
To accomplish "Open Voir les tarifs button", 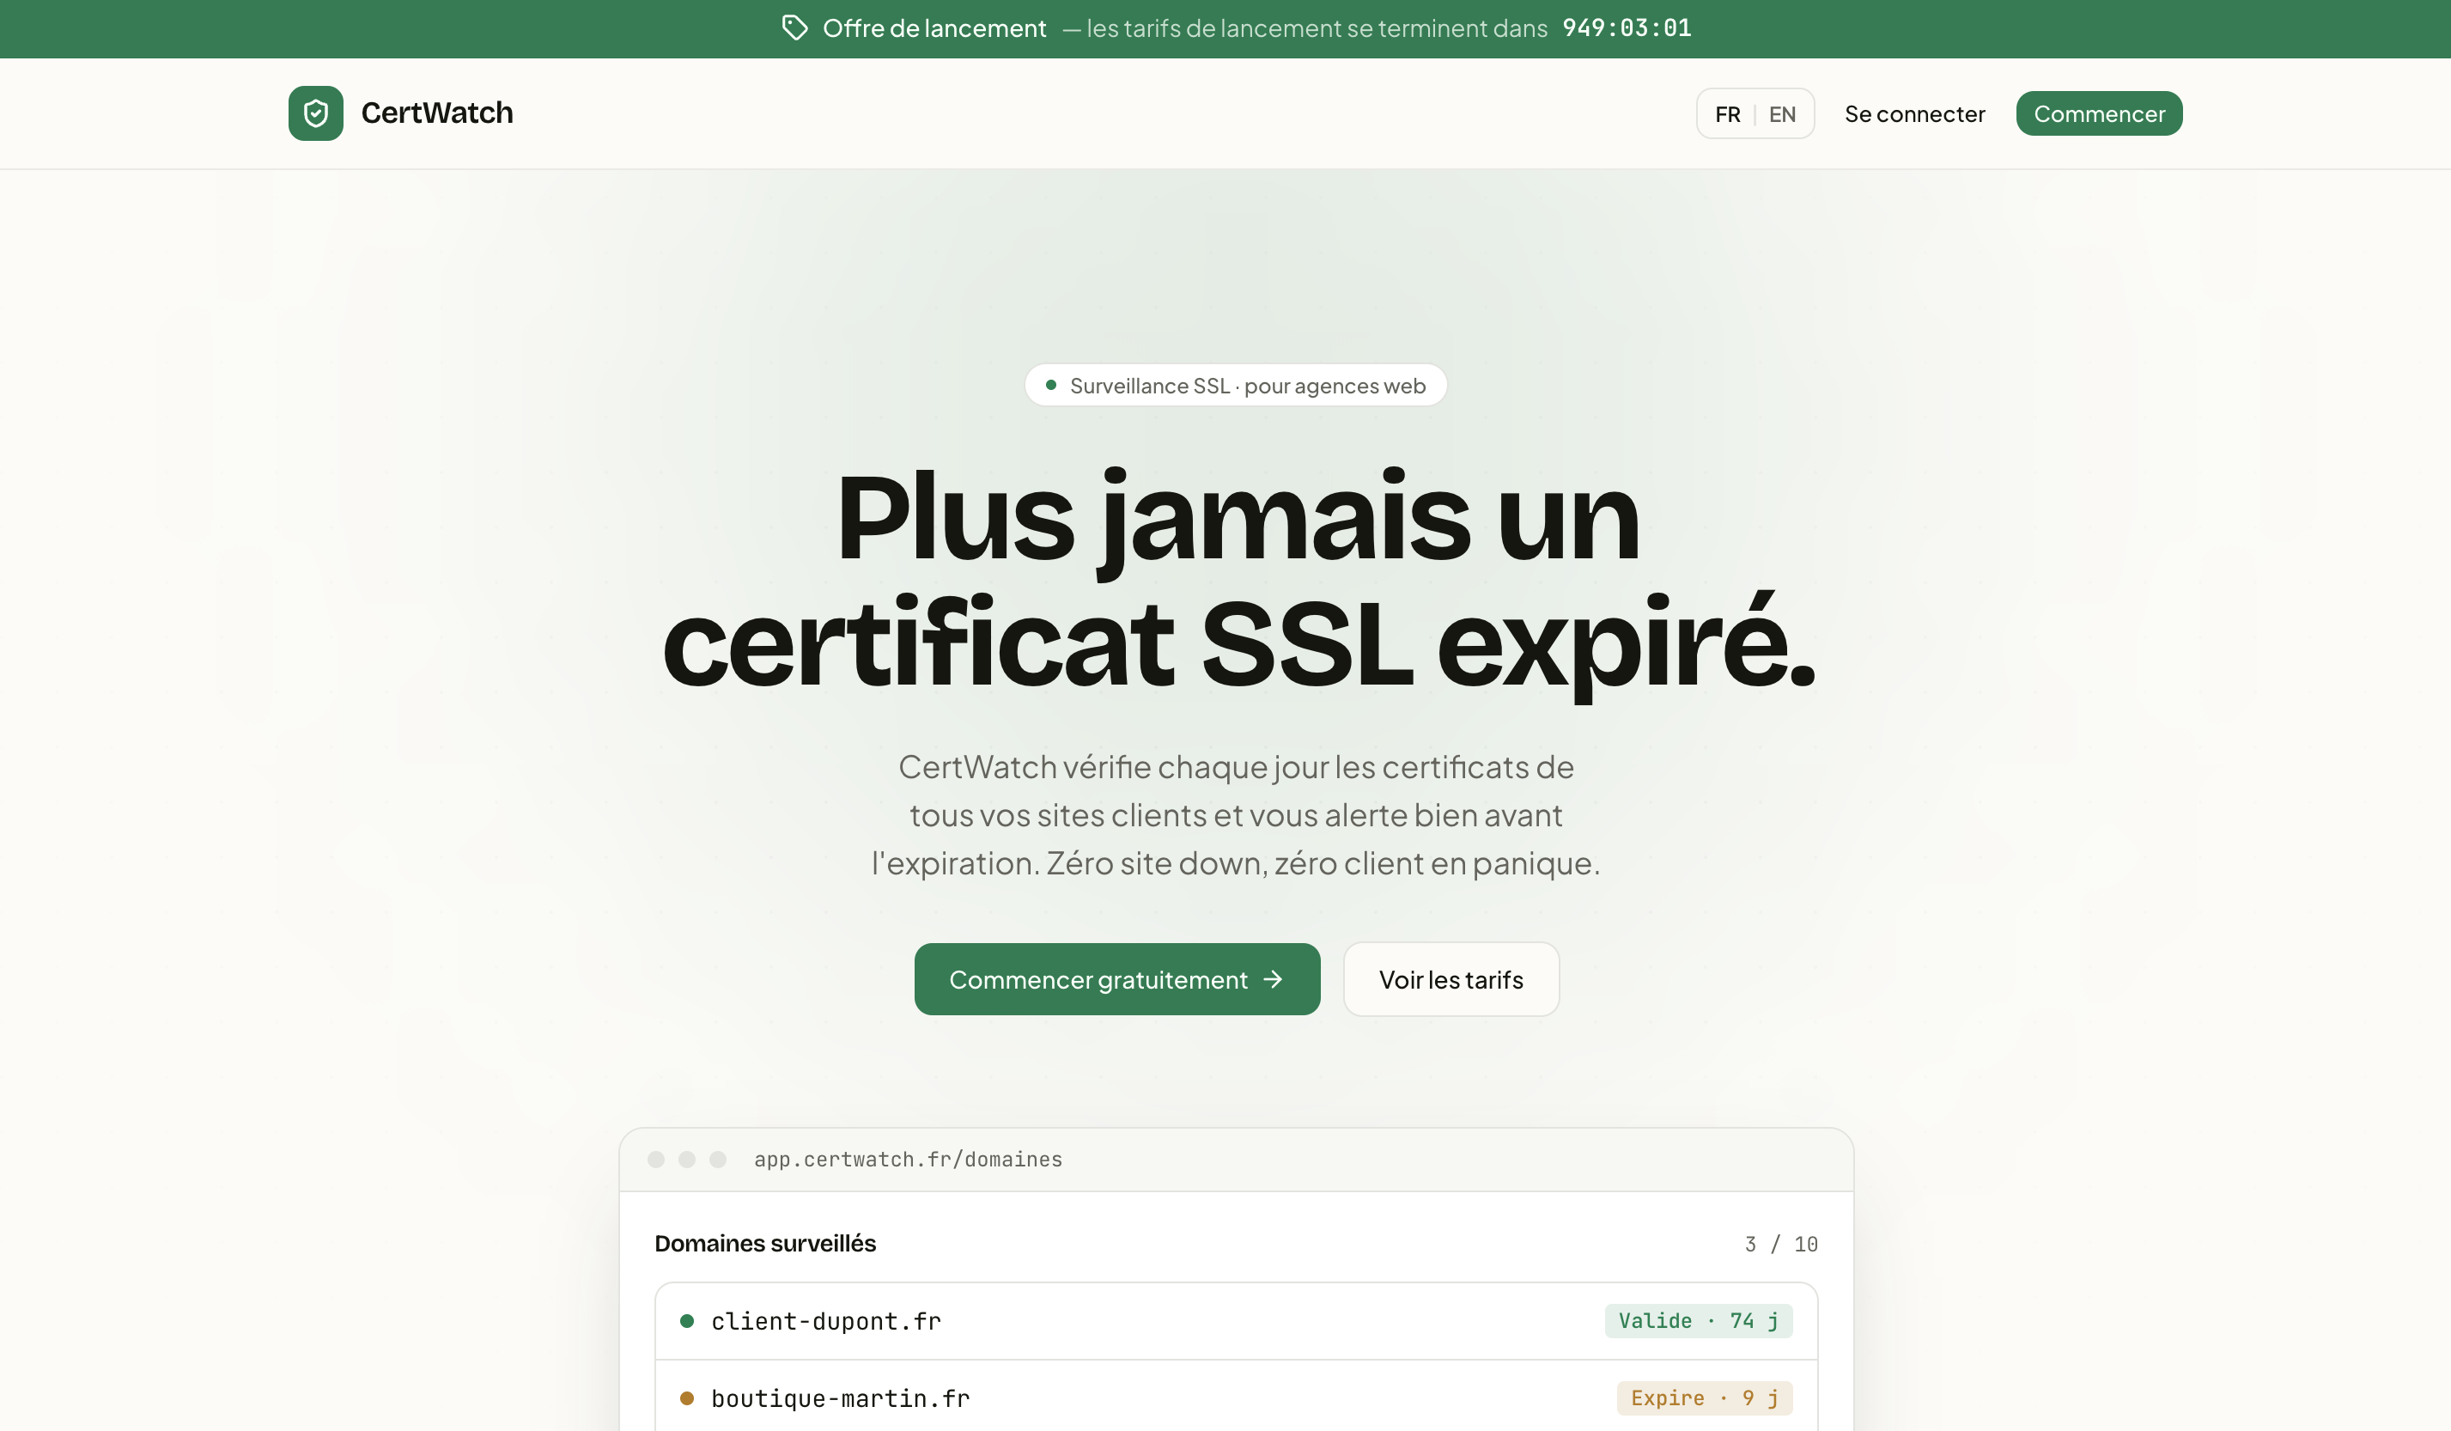I will 1451,979.
